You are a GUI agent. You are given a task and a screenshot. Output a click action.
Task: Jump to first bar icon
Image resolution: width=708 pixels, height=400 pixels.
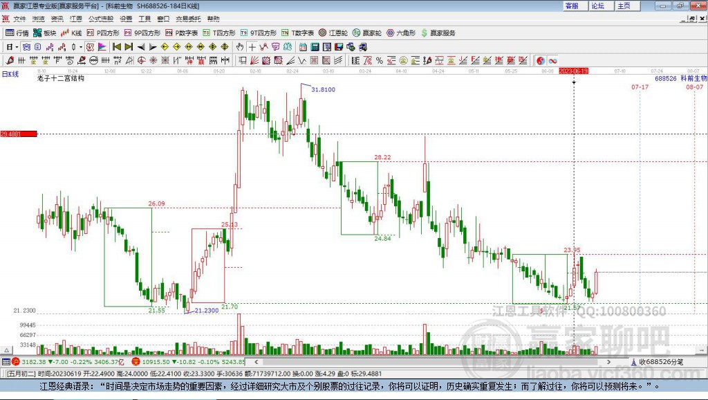click(117, 47)
